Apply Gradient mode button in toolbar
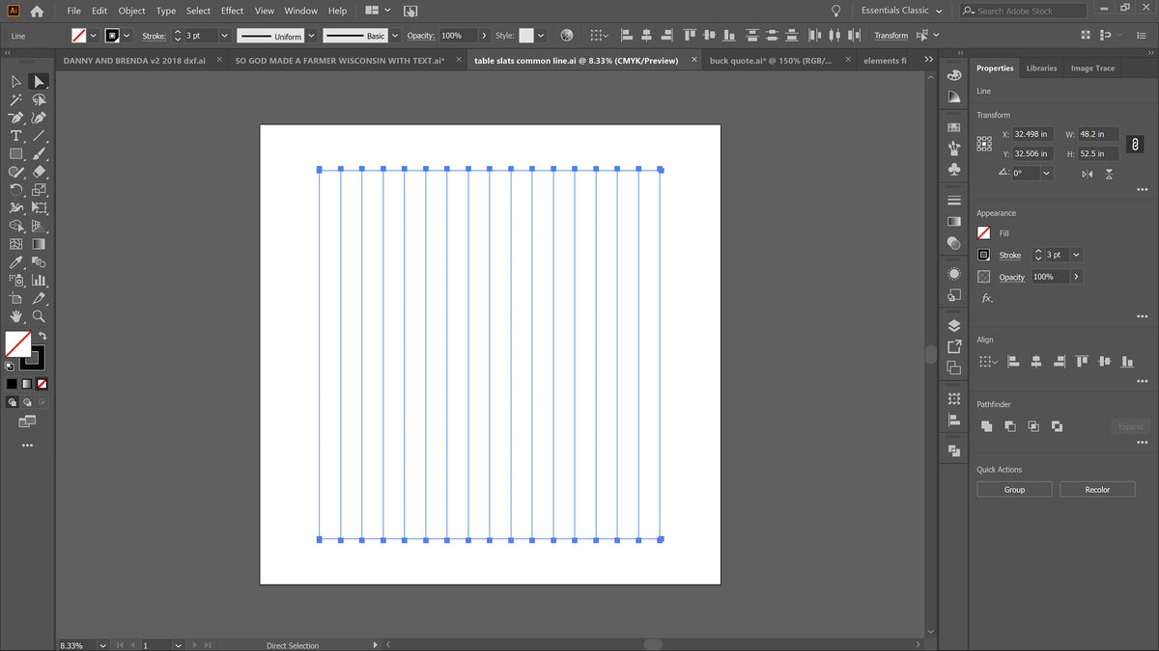Image resolution: width=1159 pixels, height=651 pixels. [27, 384]
